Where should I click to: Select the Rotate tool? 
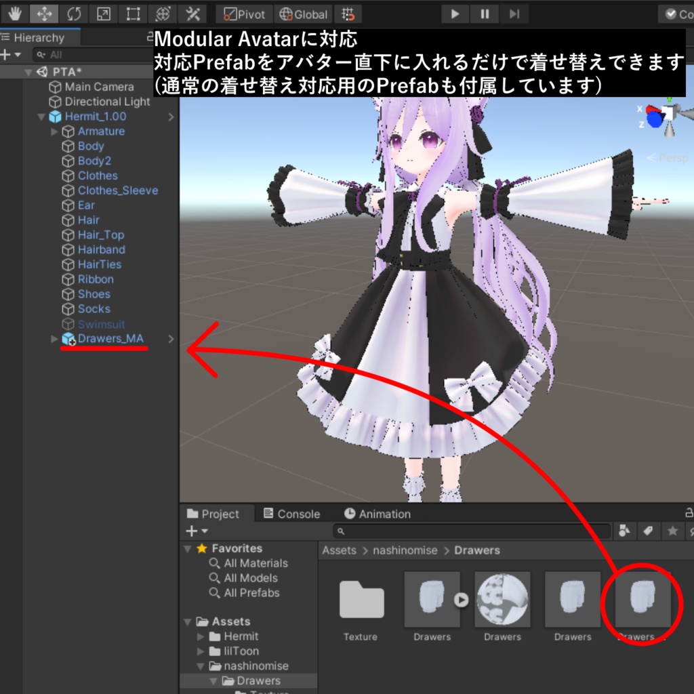[x=75, y=14]
